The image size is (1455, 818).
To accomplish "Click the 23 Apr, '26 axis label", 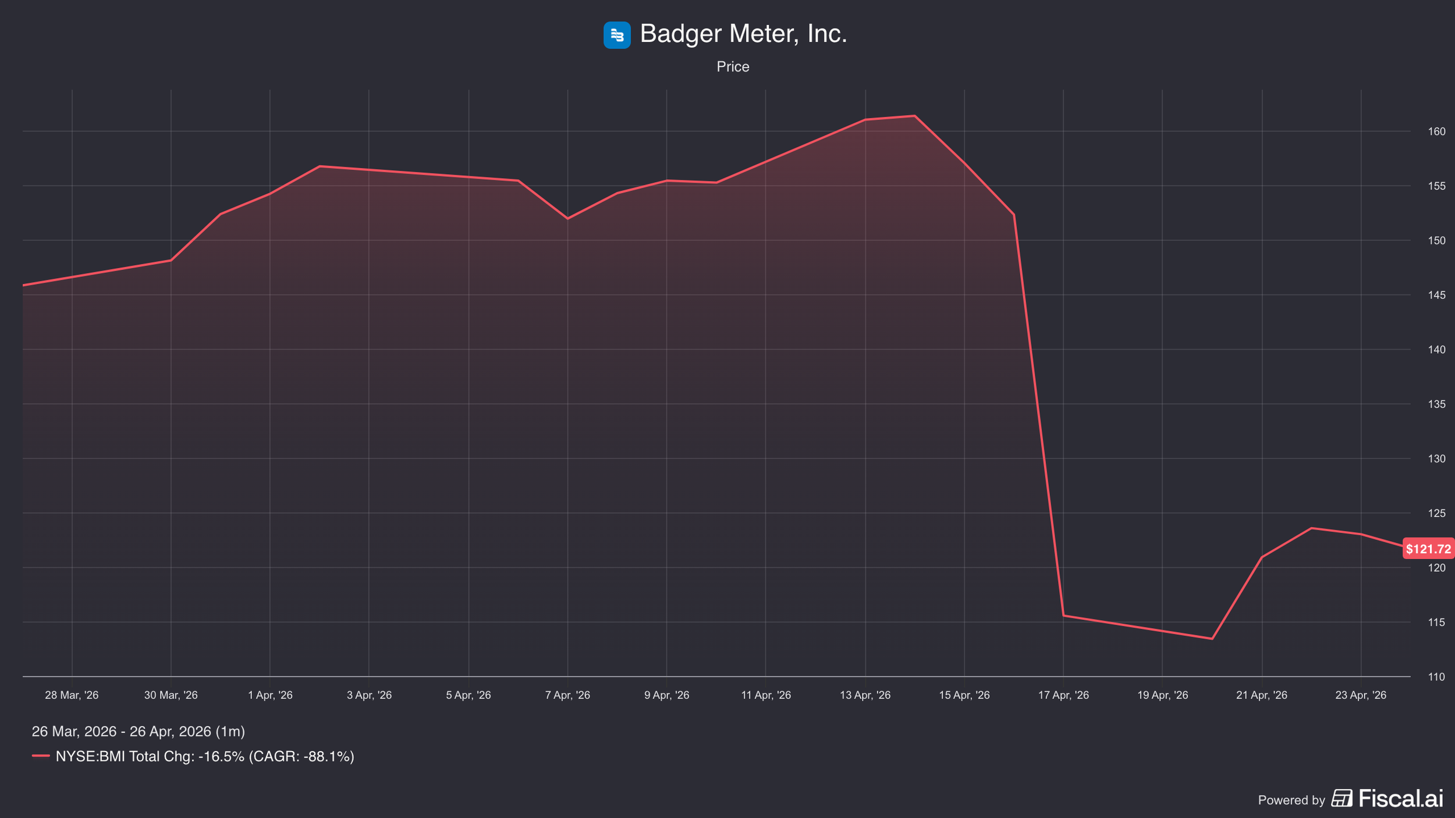I will coord(1361,695).
